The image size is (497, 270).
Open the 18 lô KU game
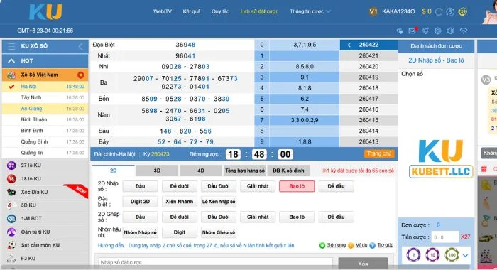(x=45, y=178)
